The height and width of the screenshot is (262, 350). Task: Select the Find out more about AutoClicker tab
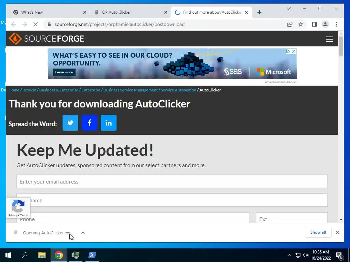(x=212, y=12)
